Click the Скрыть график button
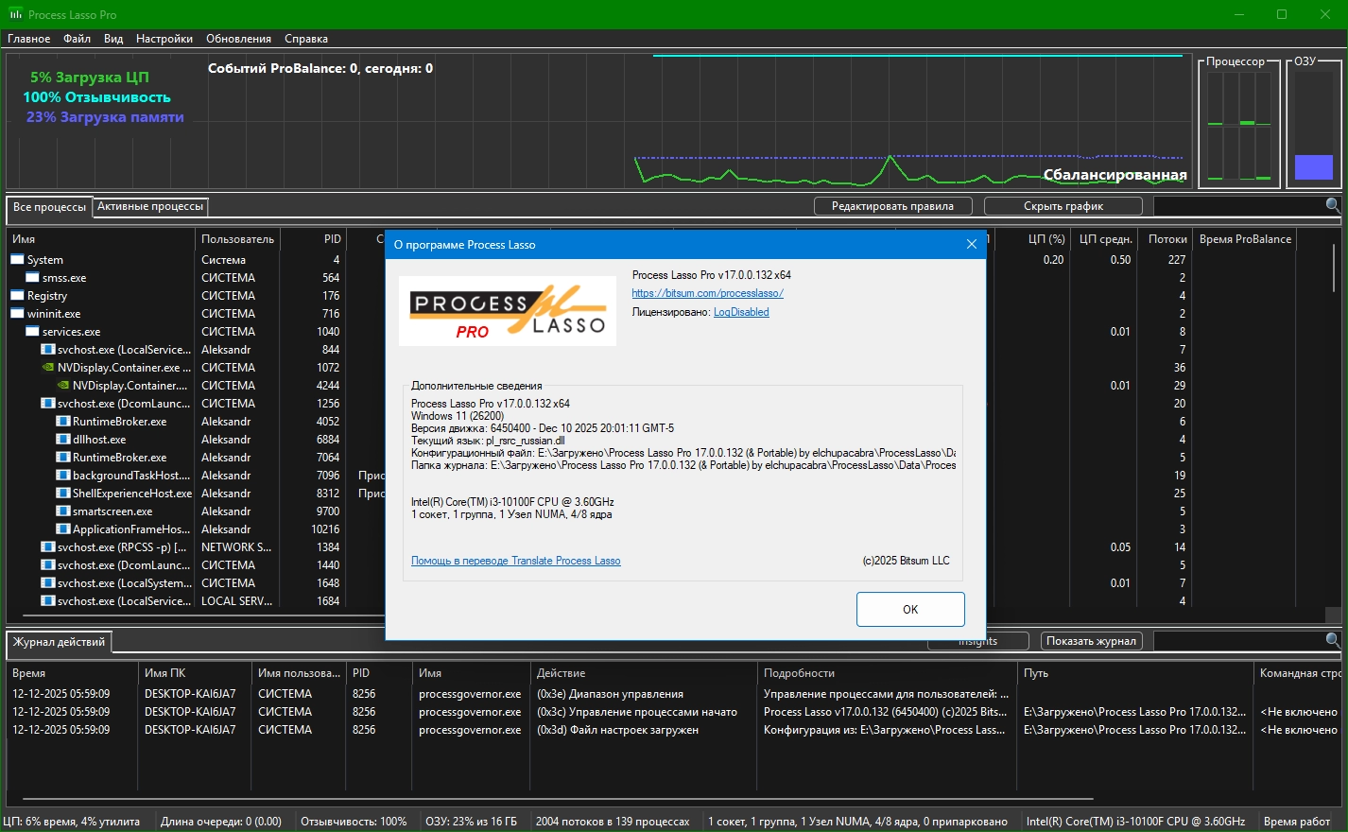 1063,206
